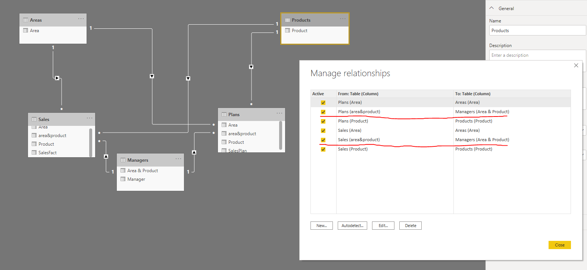Click the yellow Close button

pos(560,245)
